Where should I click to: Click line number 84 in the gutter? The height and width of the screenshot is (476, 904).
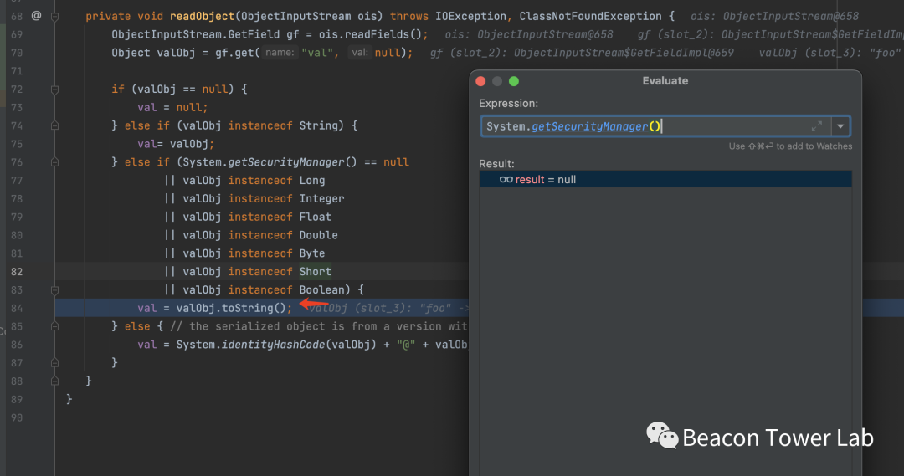coord(16,309)
